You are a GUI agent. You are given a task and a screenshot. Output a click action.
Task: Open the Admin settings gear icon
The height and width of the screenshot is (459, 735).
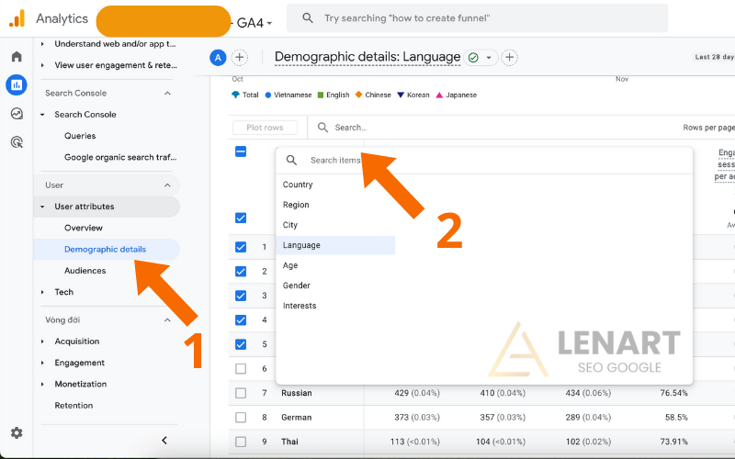click(17, 432)
